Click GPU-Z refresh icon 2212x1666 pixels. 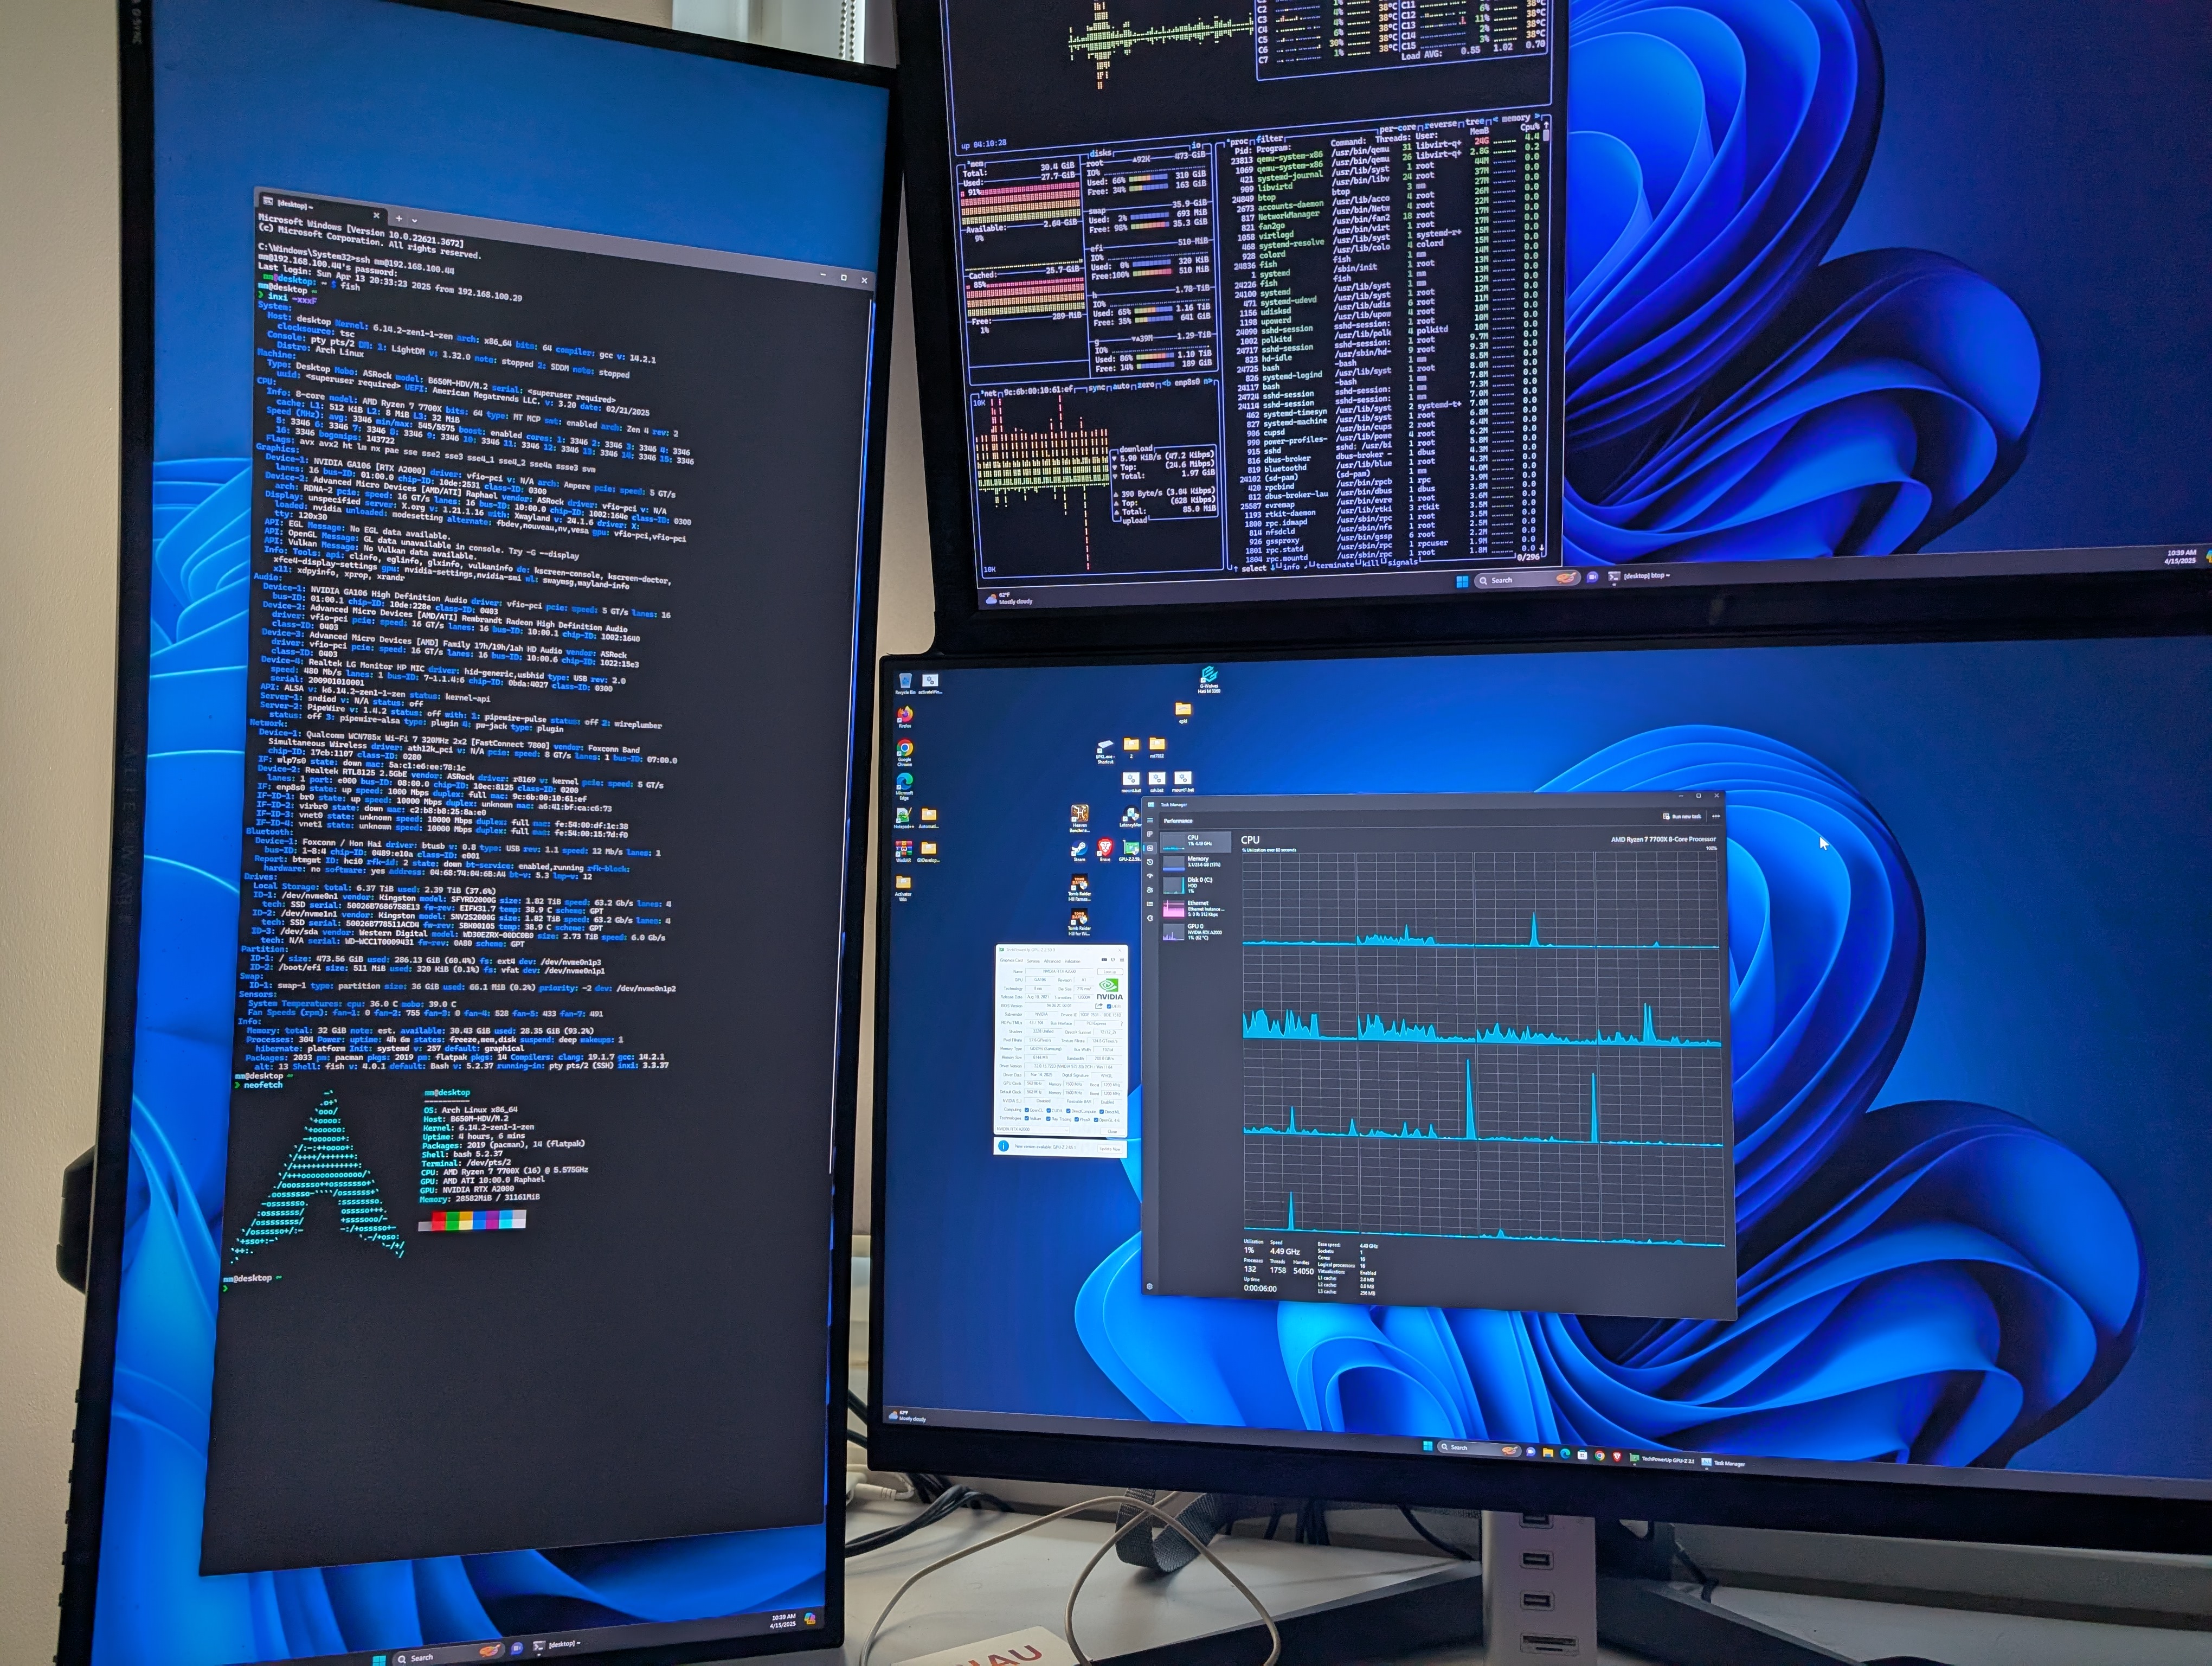(x=1113, y=960)
